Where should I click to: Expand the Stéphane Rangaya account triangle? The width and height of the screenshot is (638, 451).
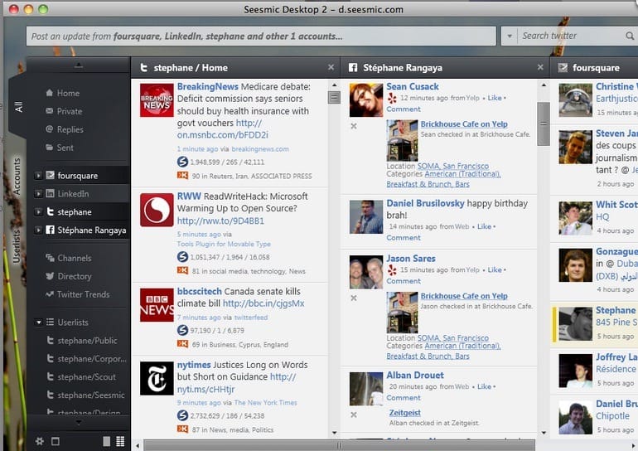38,230
